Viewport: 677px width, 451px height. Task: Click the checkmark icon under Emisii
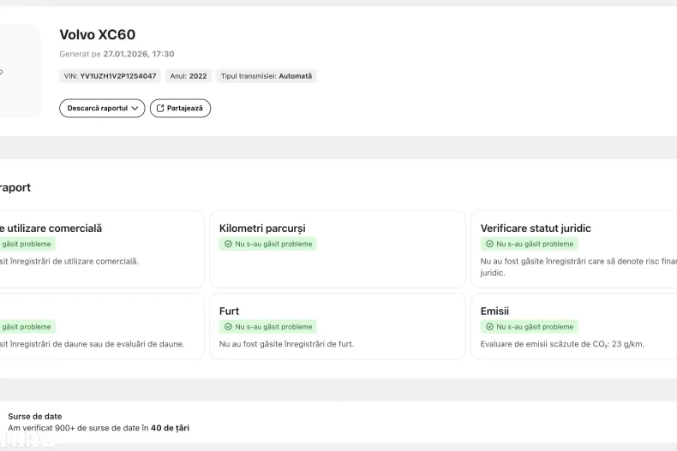[489, 327]
